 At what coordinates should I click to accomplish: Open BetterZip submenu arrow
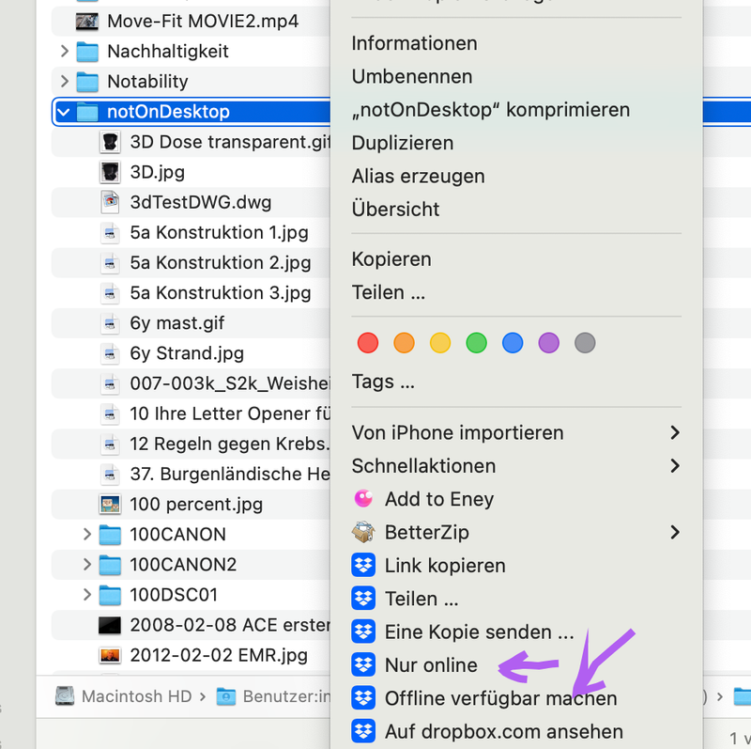click(x=675, y=532)
